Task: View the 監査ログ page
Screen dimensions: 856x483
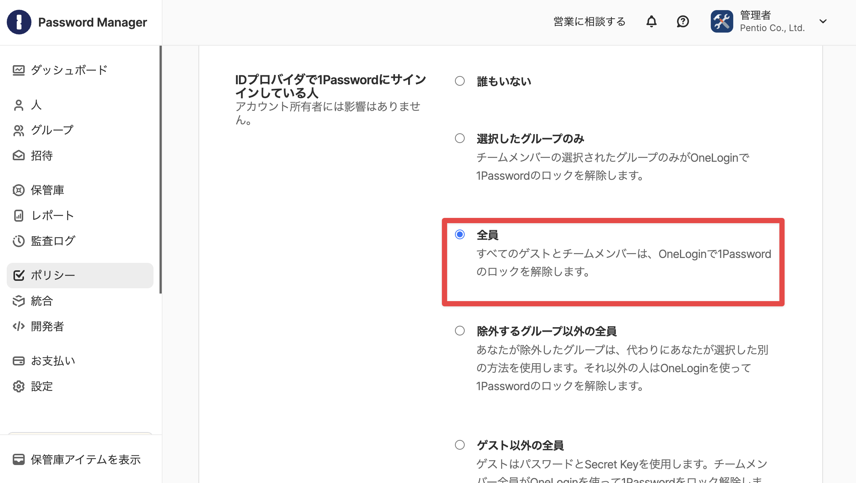Action: tap(80, 241)
